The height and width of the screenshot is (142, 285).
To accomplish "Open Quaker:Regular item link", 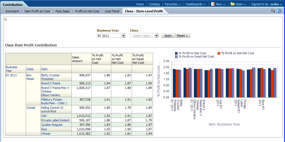I will (52, 125).
